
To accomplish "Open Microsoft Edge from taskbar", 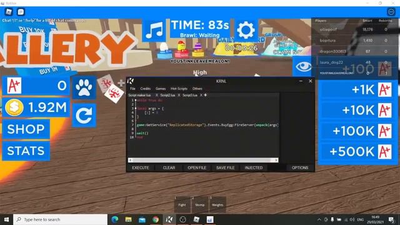I will pos(115,219).
